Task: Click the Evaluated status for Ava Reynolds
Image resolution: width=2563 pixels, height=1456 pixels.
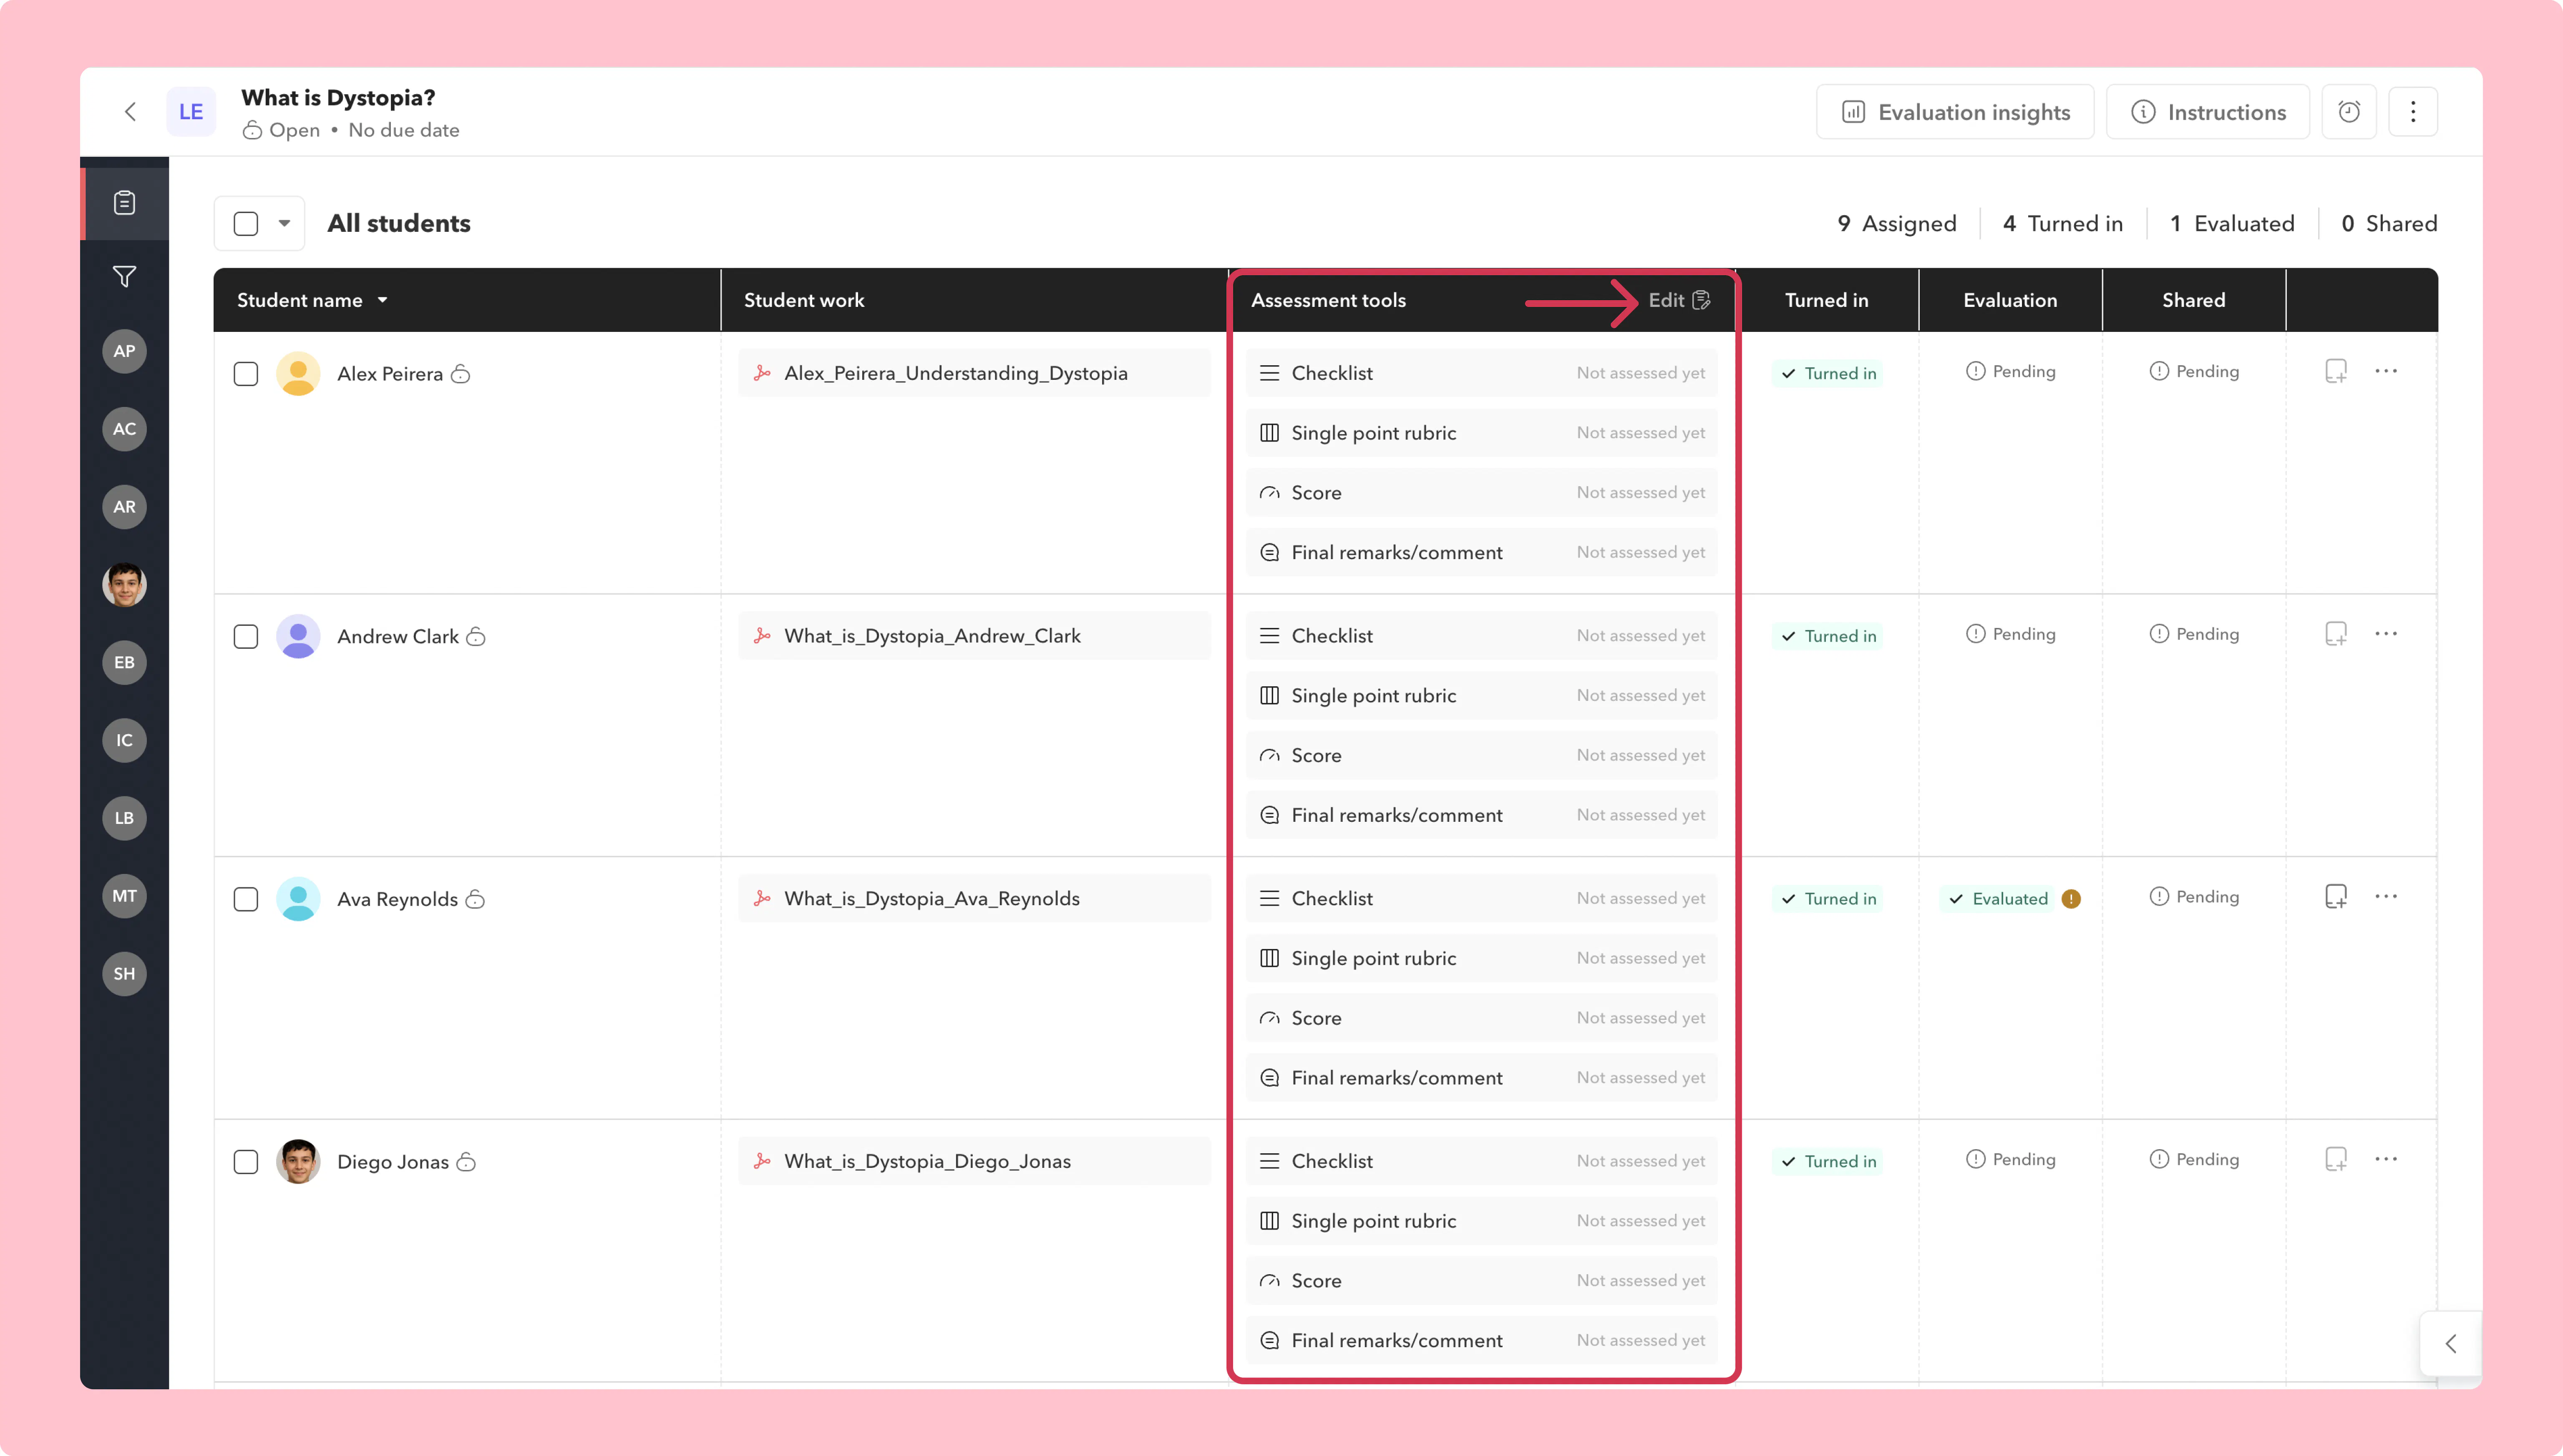Action: click(x=1999, y=899)
